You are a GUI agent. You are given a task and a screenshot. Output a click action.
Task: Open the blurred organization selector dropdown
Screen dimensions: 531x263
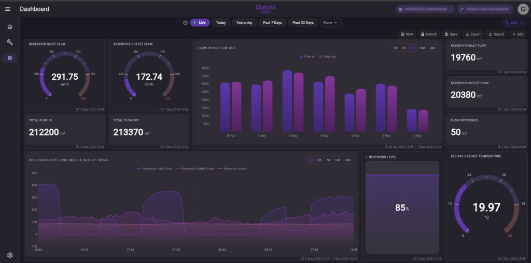(425, 9)
